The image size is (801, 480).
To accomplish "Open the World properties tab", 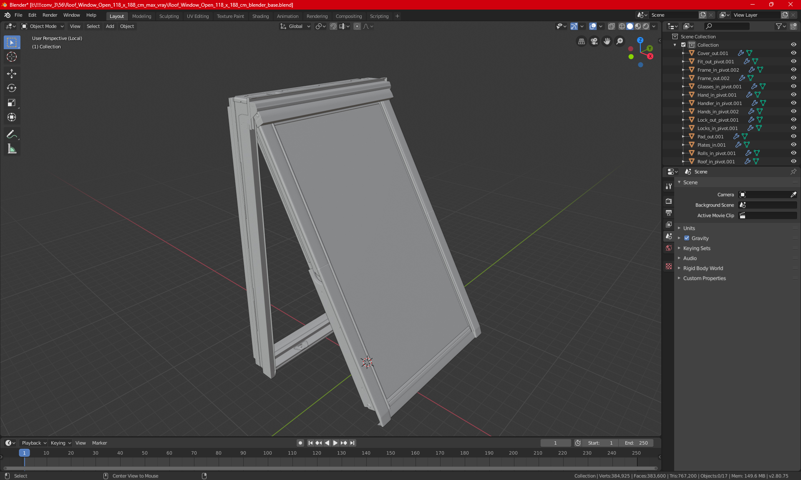I will [669, 248].
